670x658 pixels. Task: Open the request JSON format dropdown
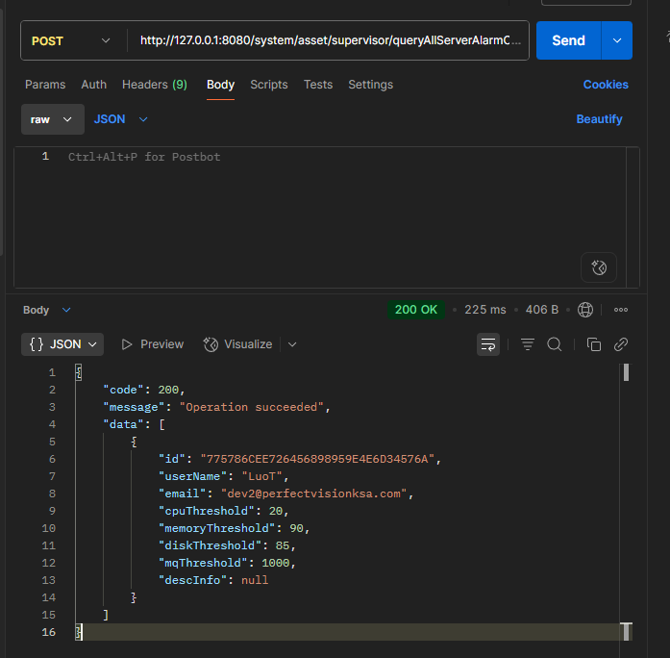[x=120, y=119]
